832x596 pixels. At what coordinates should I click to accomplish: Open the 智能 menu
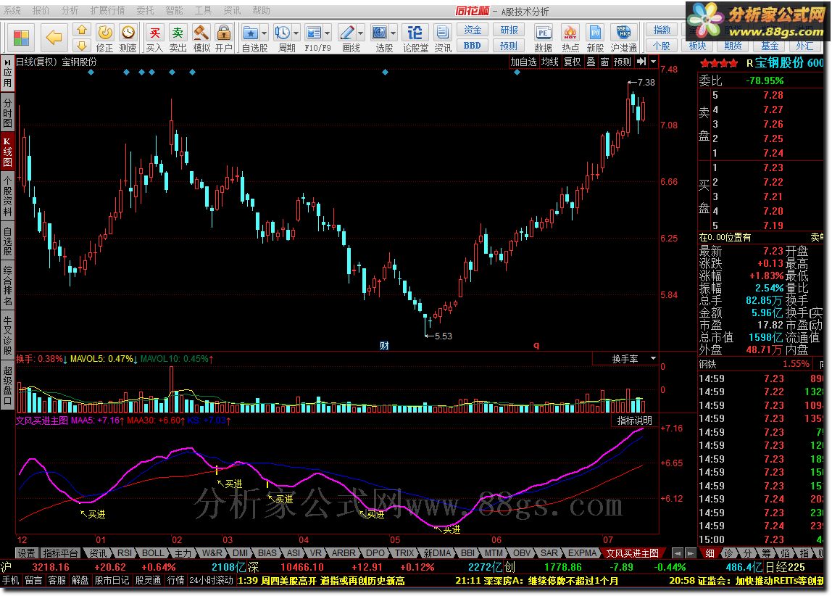(174, 11)
